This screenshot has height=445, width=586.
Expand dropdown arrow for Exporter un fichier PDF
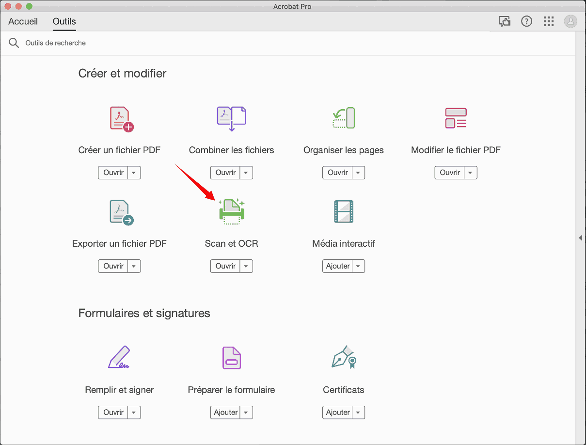pyautogui.click(x=134, y=266)
